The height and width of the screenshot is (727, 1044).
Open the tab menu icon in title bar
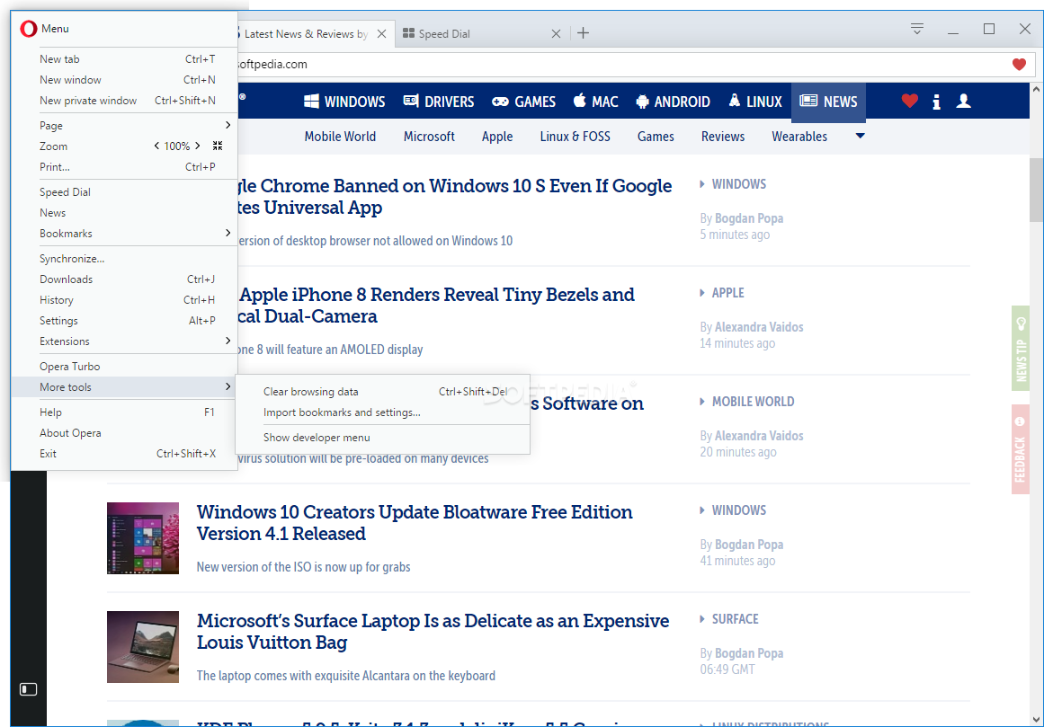[x=917, y=29]
